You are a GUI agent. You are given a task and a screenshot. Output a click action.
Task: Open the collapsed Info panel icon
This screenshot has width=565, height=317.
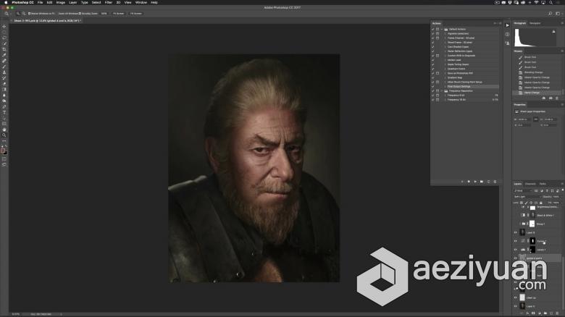click(507, 34)
